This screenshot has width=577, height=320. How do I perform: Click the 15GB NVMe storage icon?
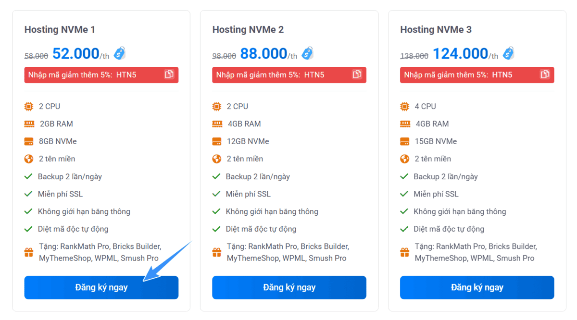(404, 141)
